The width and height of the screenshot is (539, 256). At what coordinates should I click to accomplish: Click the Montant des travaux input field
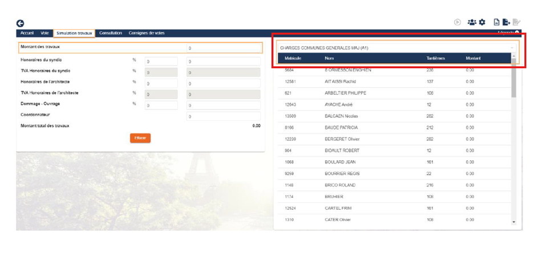[x=224, y=48]
